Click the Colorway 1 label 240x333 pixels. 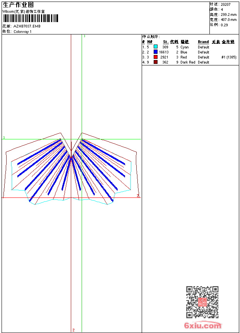[x=22, y=32]
